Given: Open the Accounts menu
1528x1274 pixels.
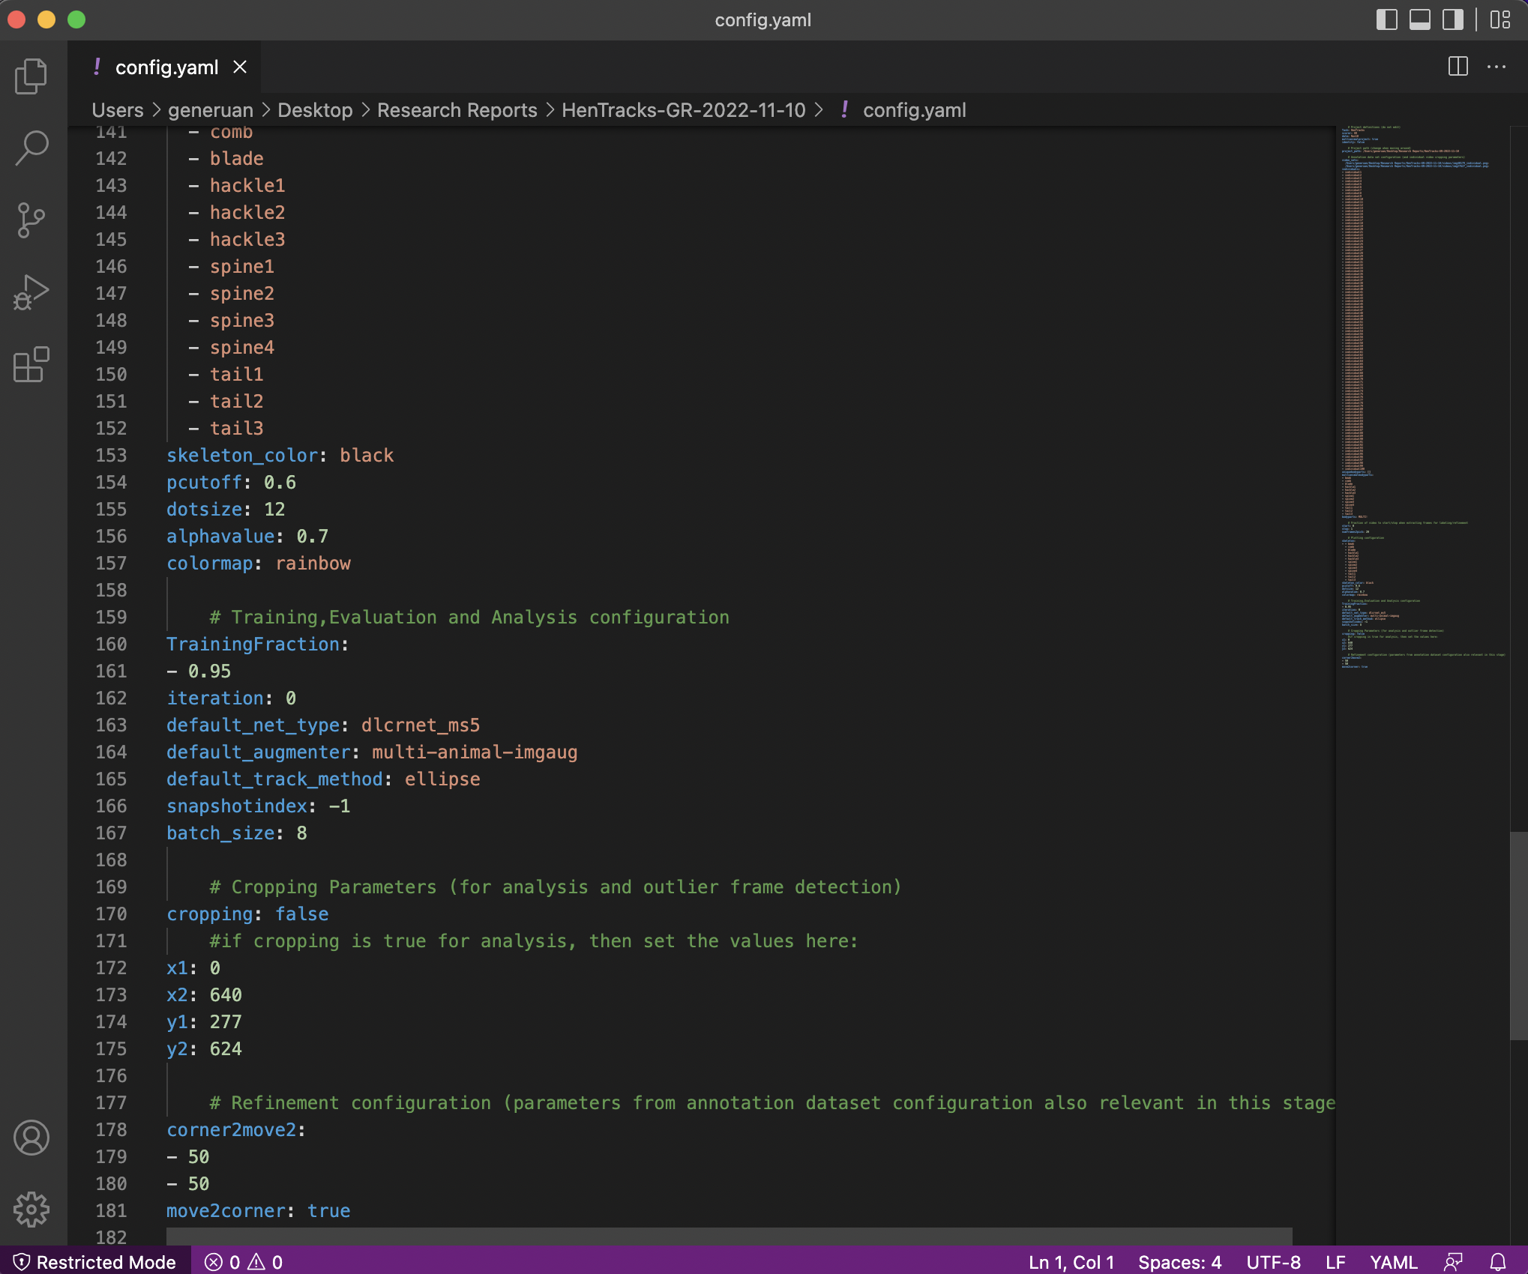Looking at the screenshot, I should click(x=31, y=1138).
